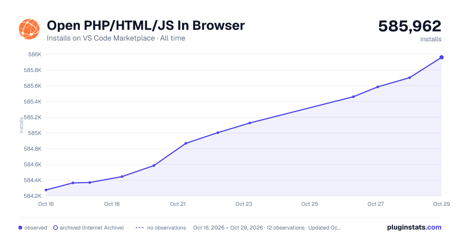Viewport: 460px width, 241px height.
Task: Click the filled observed legend dot
Action: [20, 228]
